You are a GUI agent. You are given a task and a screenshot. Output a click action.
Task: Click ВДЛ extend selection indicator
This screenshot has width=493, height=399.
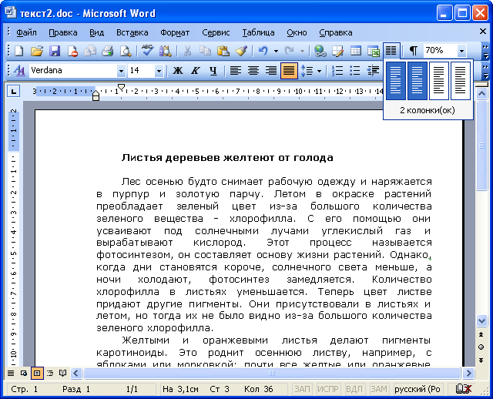point(354,389)
